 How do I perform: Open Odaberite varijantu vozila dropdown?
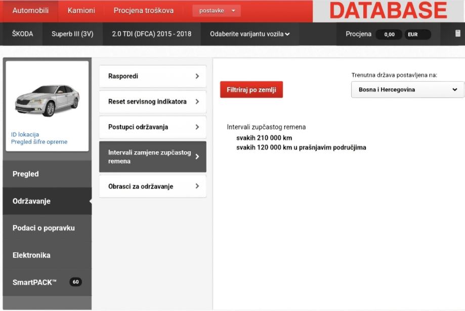coord(249,34)
